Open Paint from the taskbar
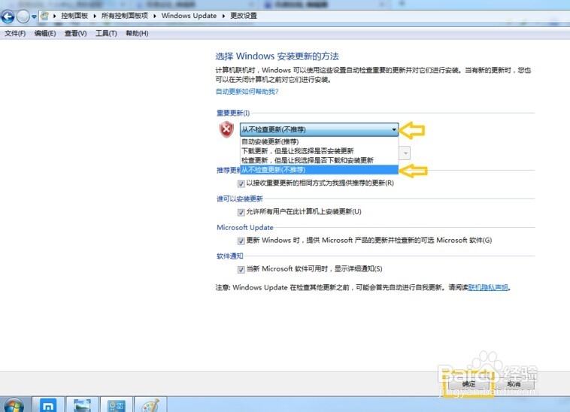The height and width of the screenshot is (412, 570). click(150, 404)
